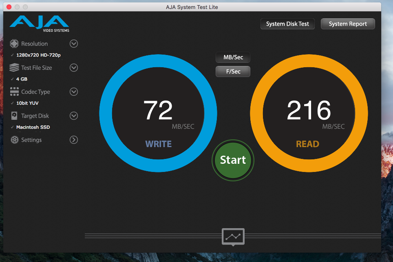Click the 72 write speed value
This screenshot has height=262, width=393.
tap(158, 110)
